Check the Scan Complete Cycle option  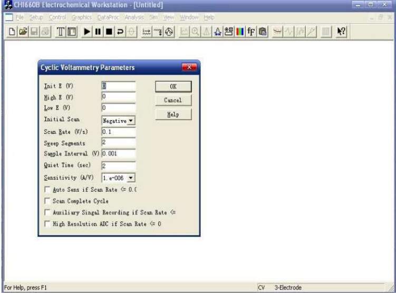[x=47, y=201]
